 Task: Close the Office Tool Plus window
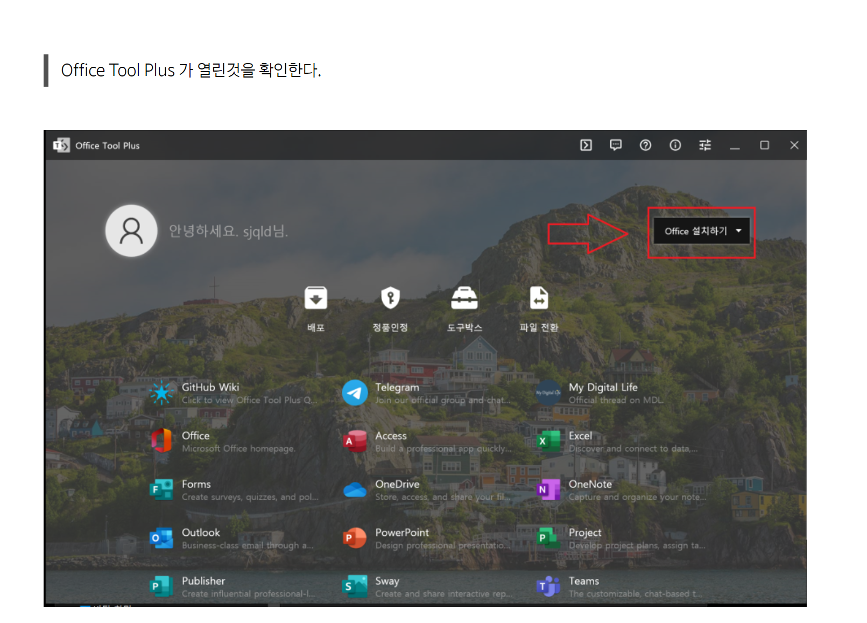pyautogui.click(x=794, y=145)
